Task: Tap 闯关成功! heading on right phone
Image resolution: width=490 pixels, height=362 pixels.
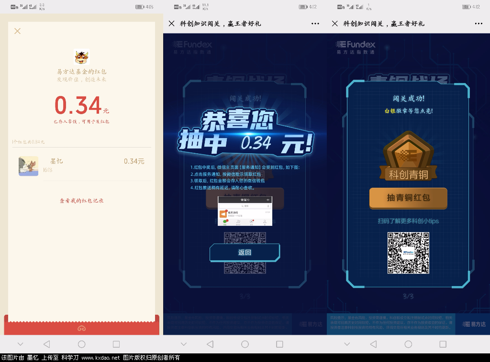Action: pos(409,98)
